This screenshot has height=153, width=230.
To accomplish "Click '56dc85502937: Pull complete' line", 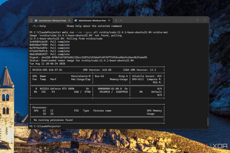I will click(50, 54).
